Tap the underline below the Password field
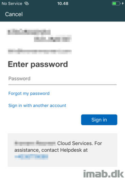 pyautogui.click(x=62, y=85)
